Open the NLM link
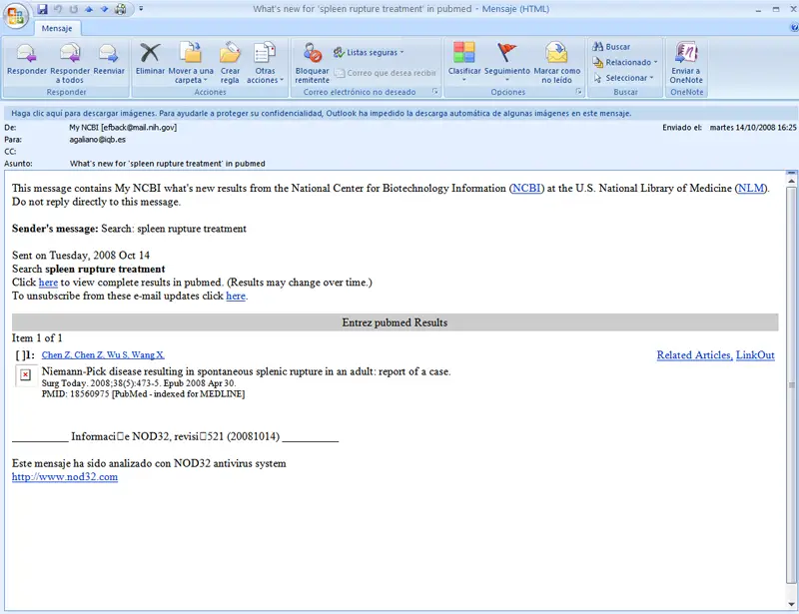The width and height of the screenshot is (799, 614). 751,188
